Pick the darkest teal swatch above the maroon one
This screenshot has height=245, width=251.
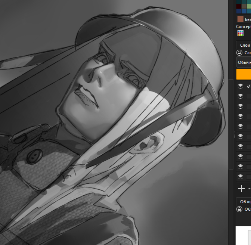click(x=239, y=2)
